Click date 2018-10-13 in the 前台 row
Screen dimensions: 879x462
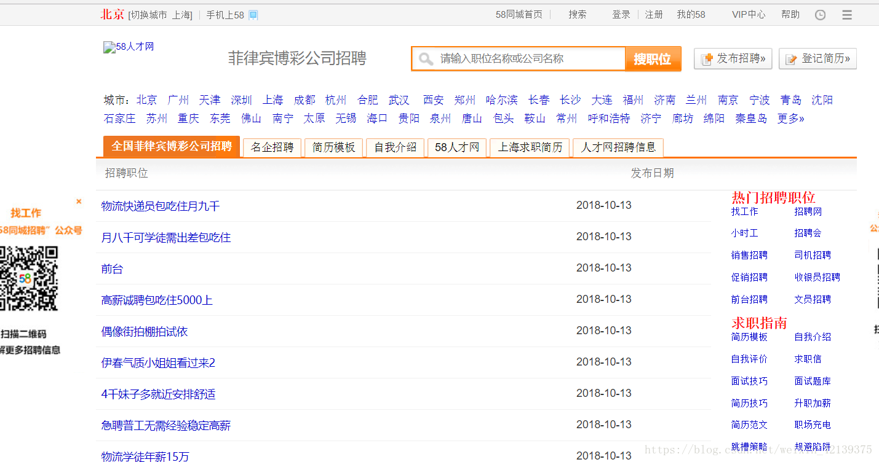tap(603, 268)
